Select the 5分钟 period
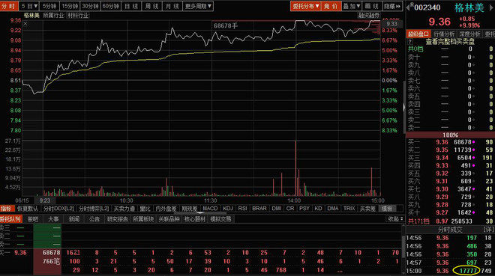The image size is (495, 276). 49,6
